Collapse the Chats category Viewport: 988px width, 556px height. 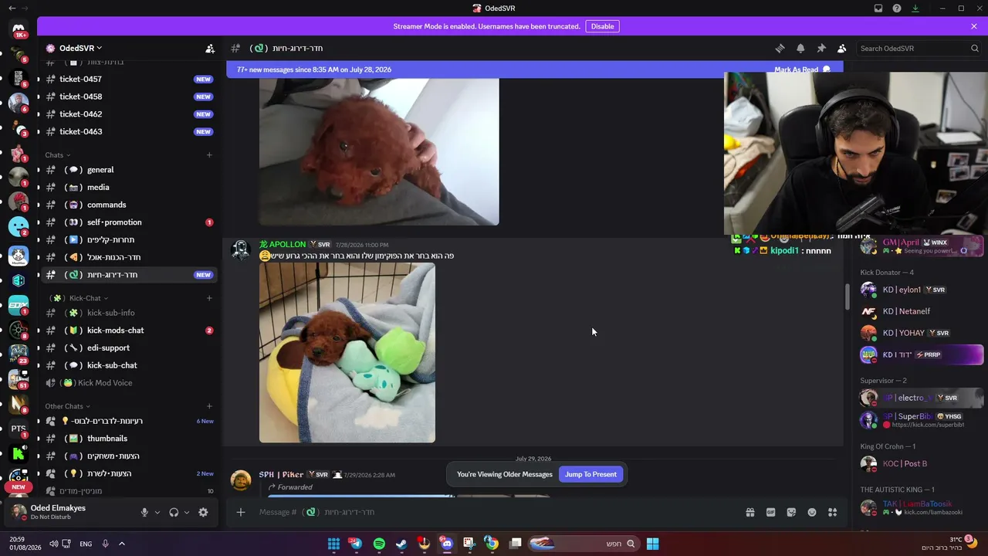[x=57, y=155]
